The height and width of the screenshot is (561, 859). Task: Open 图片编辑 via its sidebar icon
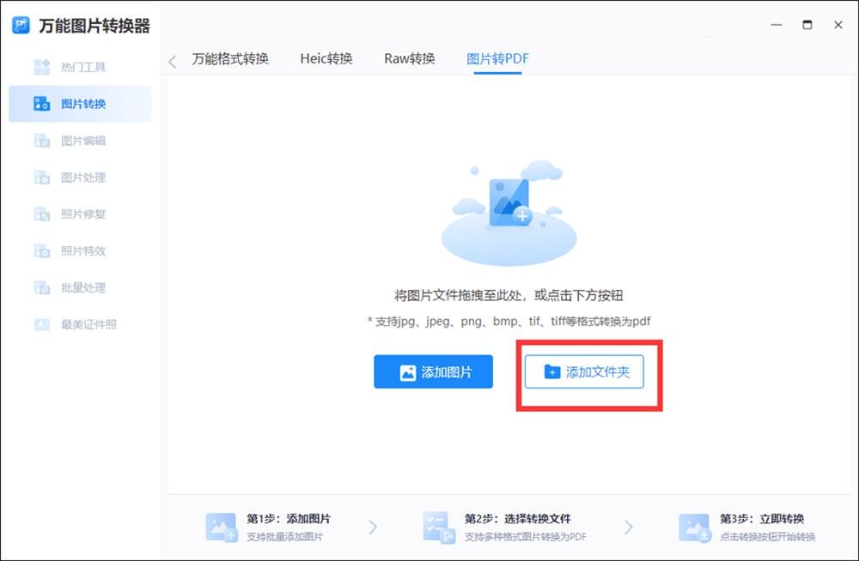coord(41,141)
